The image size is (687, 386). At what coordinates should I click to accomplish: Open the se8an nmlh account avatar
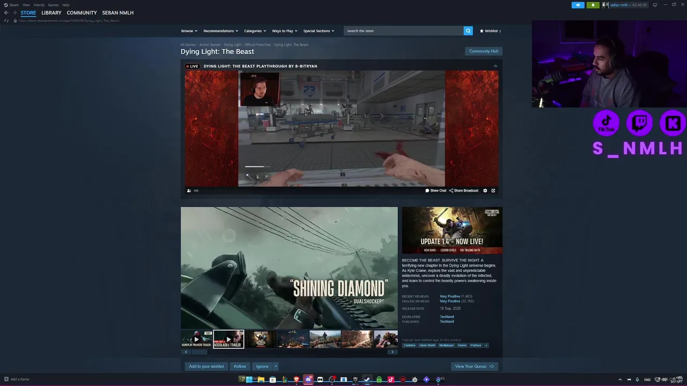click(x=605, y=5)
